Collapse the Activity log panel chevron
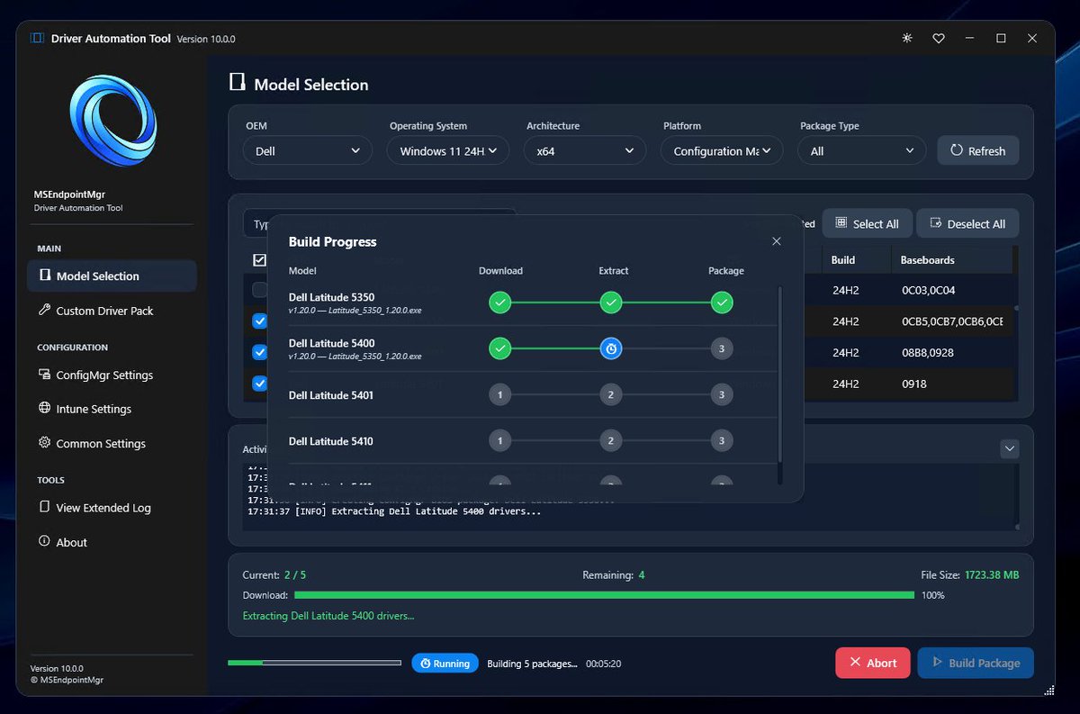The image size is (1080, 714). (1009, 448)
